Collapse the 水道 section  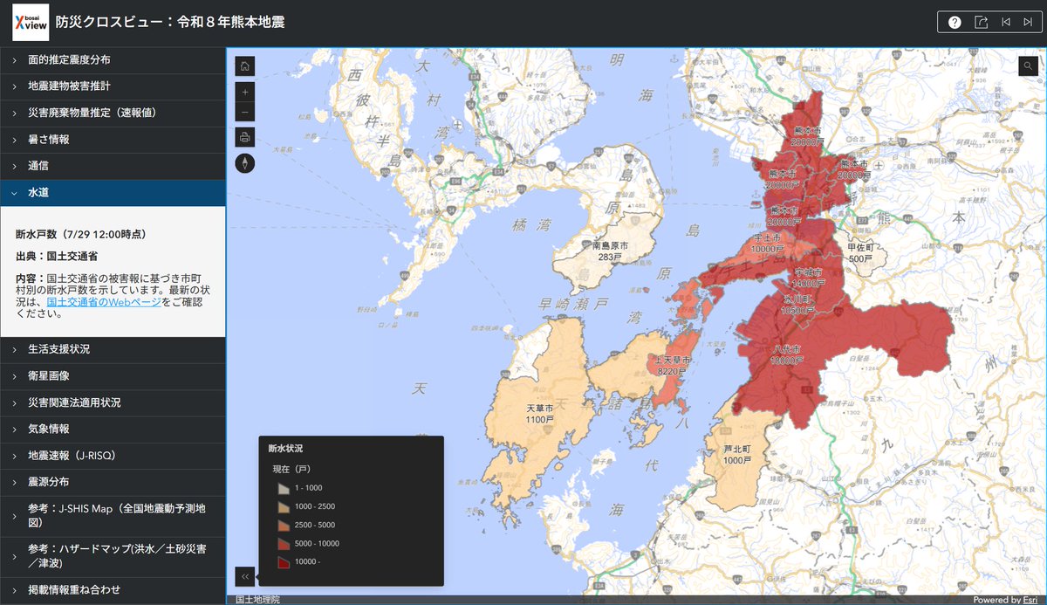click(113, 193)
